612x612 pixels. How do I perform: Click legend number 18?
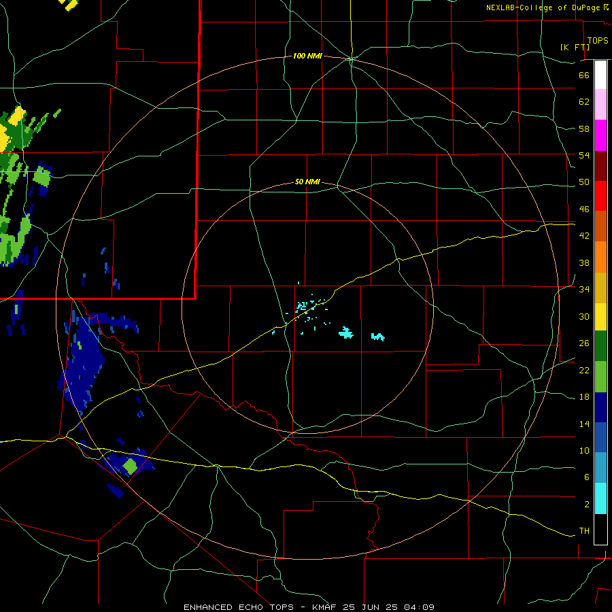(x=584, y=397)
